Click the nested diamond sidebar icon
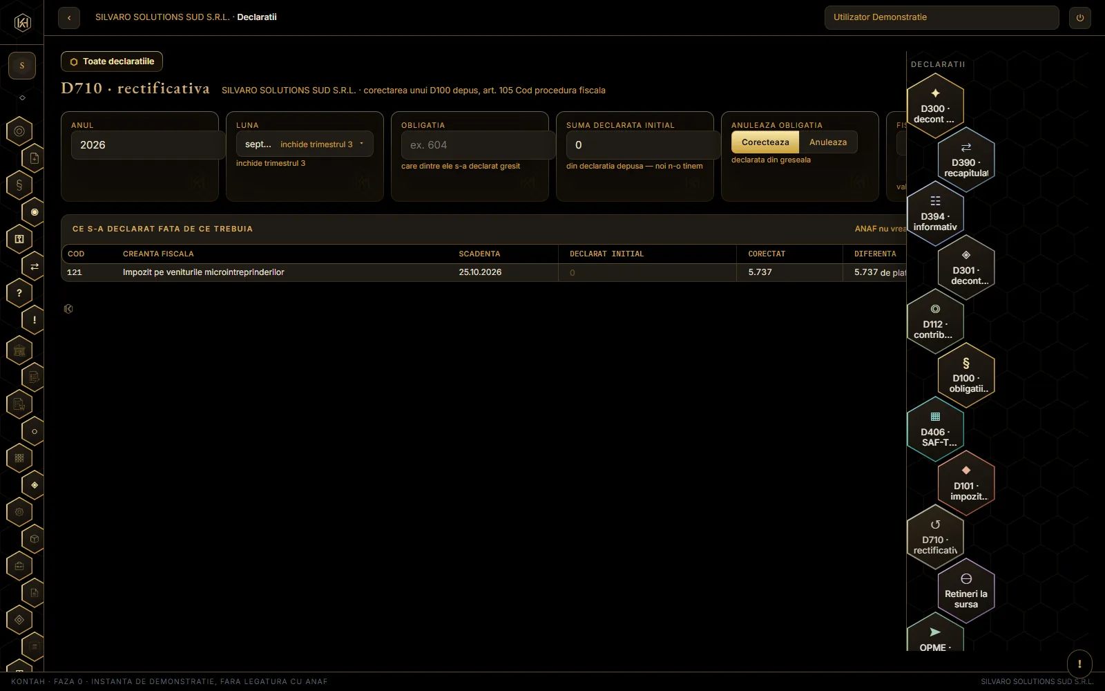 19,620
